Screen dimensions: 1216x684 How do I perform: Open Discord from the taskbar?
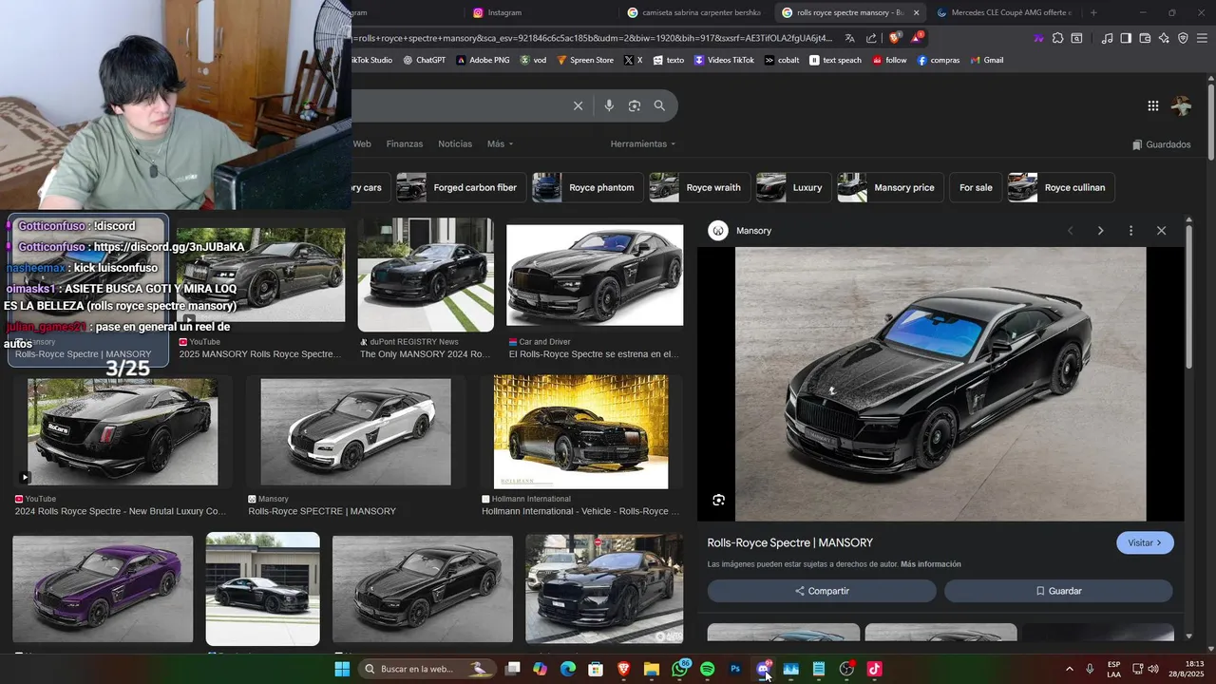pyautogui.click(x=763, y=669)
